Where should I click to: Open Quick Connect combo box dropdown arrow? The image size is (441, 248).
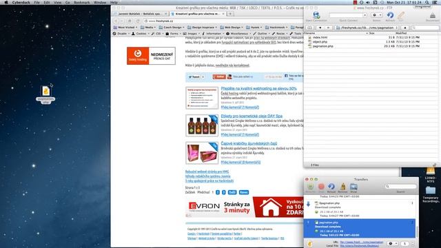coord(365,15)
